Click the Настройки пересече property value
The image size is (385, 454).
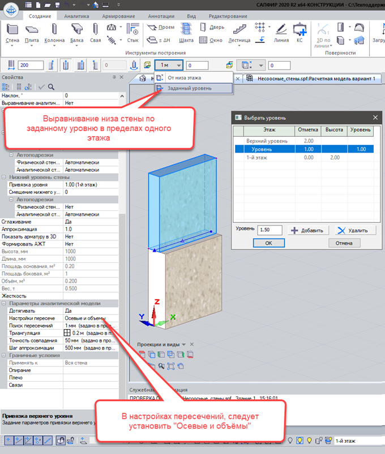tap(91, 318)
